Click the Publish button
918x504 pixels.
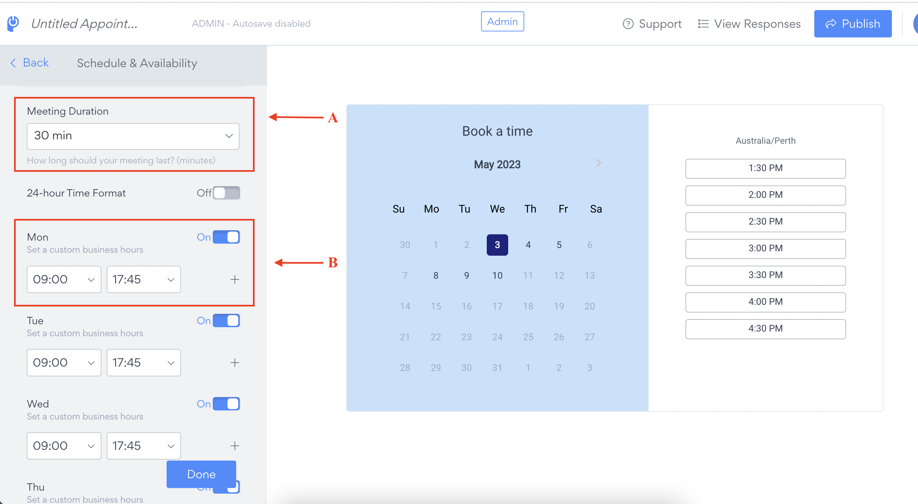click(853, 23)
